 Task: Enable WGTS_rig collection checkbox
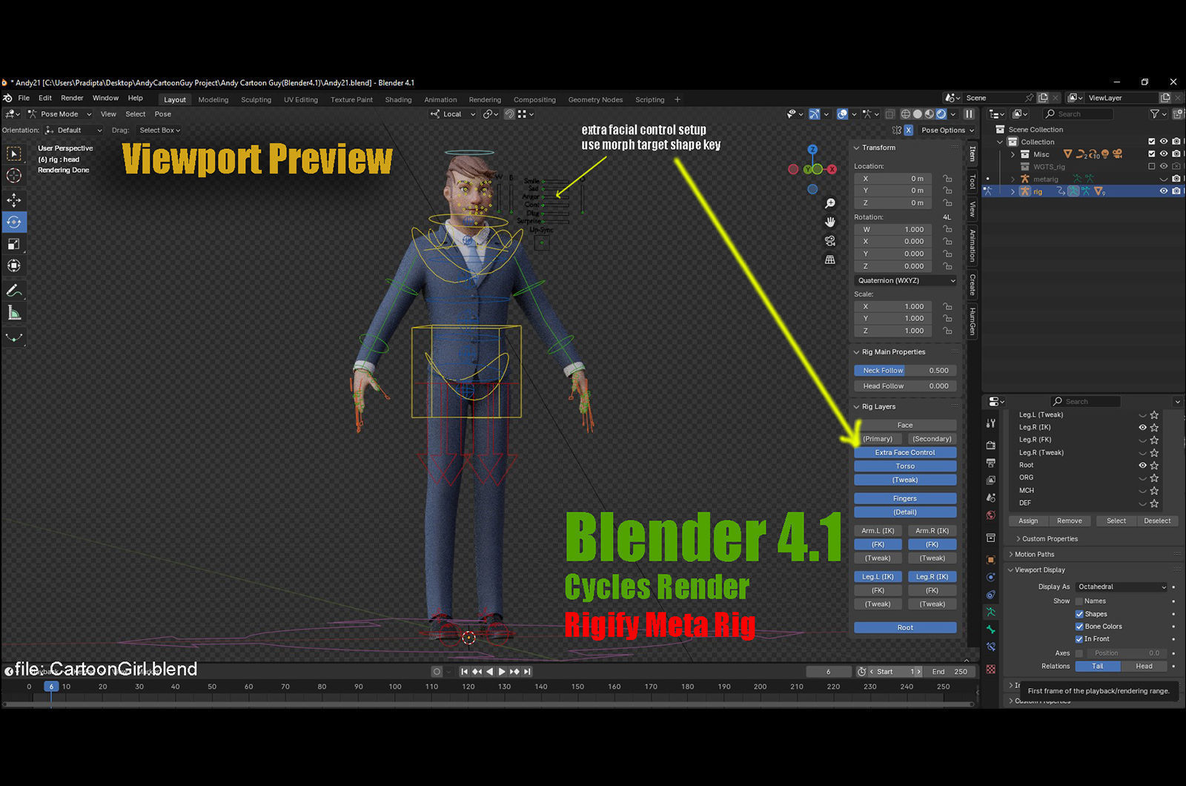[1151, 167]
